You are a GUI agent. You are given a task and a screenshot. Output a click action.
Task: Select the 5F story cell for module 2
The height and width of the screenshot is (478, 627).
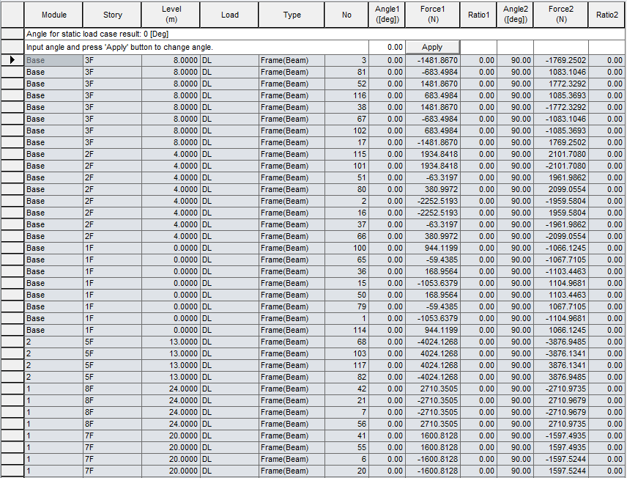tap(112, 342)
